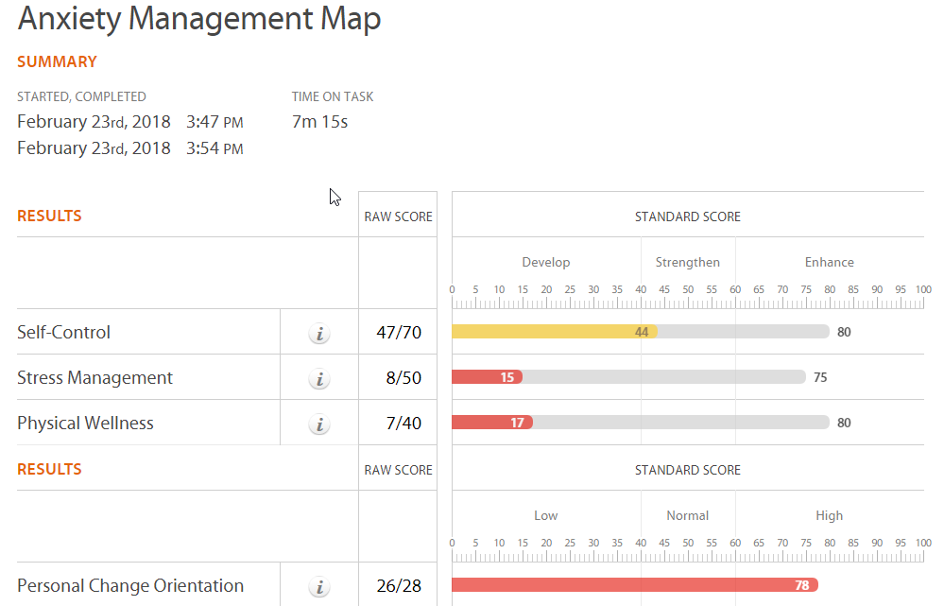Open info tooltip for Personal Change Orientation
This screenshot has height=606, width=944.
point(319,586)
